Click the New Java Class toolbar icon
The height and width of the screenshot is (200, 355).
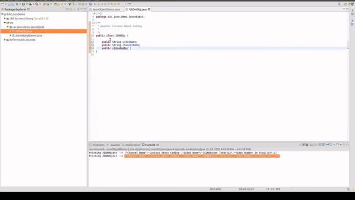(48, 4)
